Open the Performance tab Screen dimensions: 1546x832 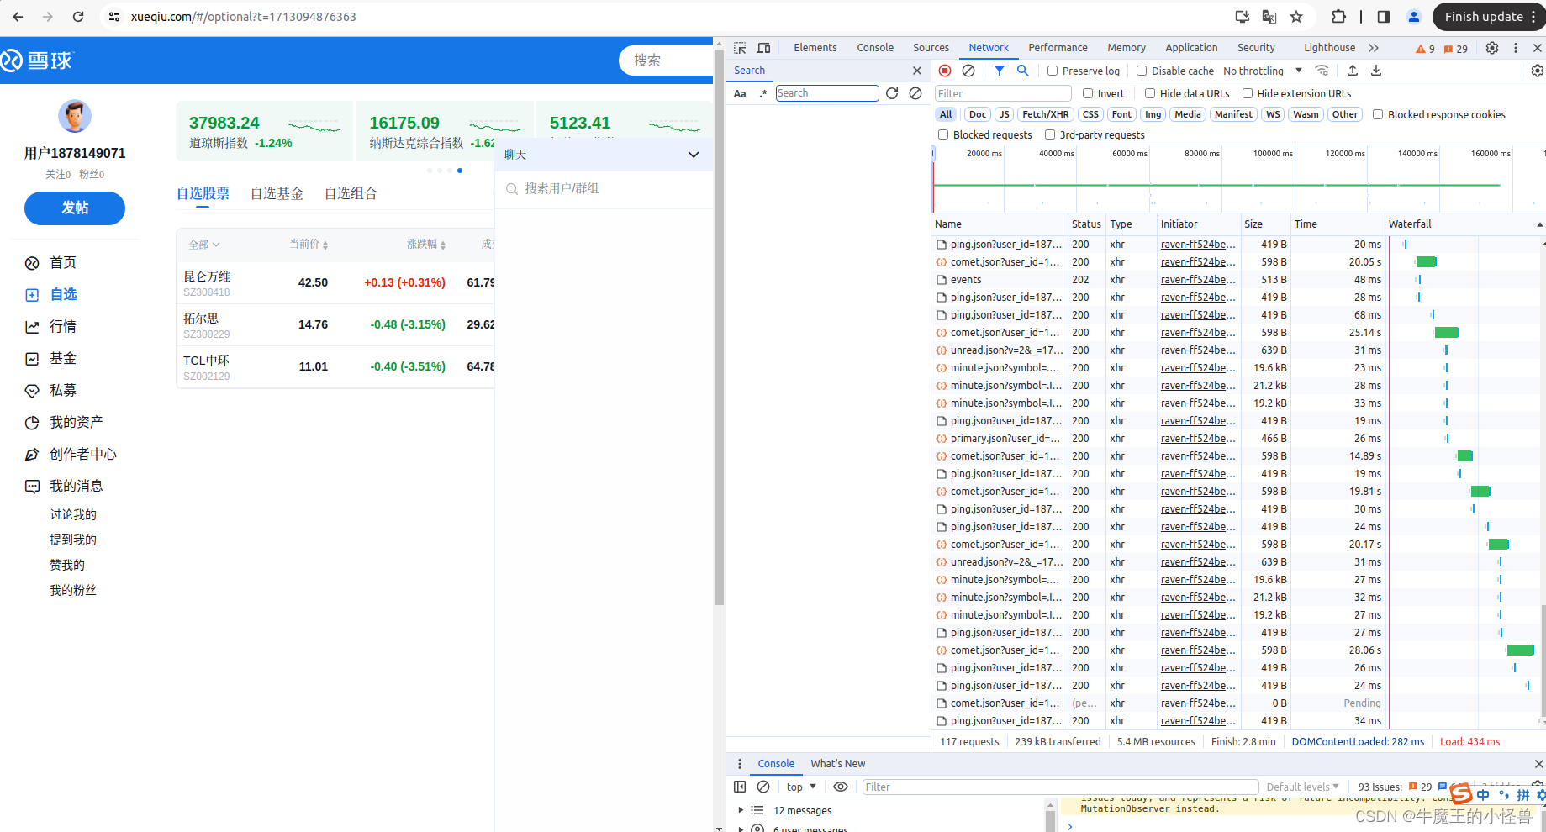(x=1058, y=48)
